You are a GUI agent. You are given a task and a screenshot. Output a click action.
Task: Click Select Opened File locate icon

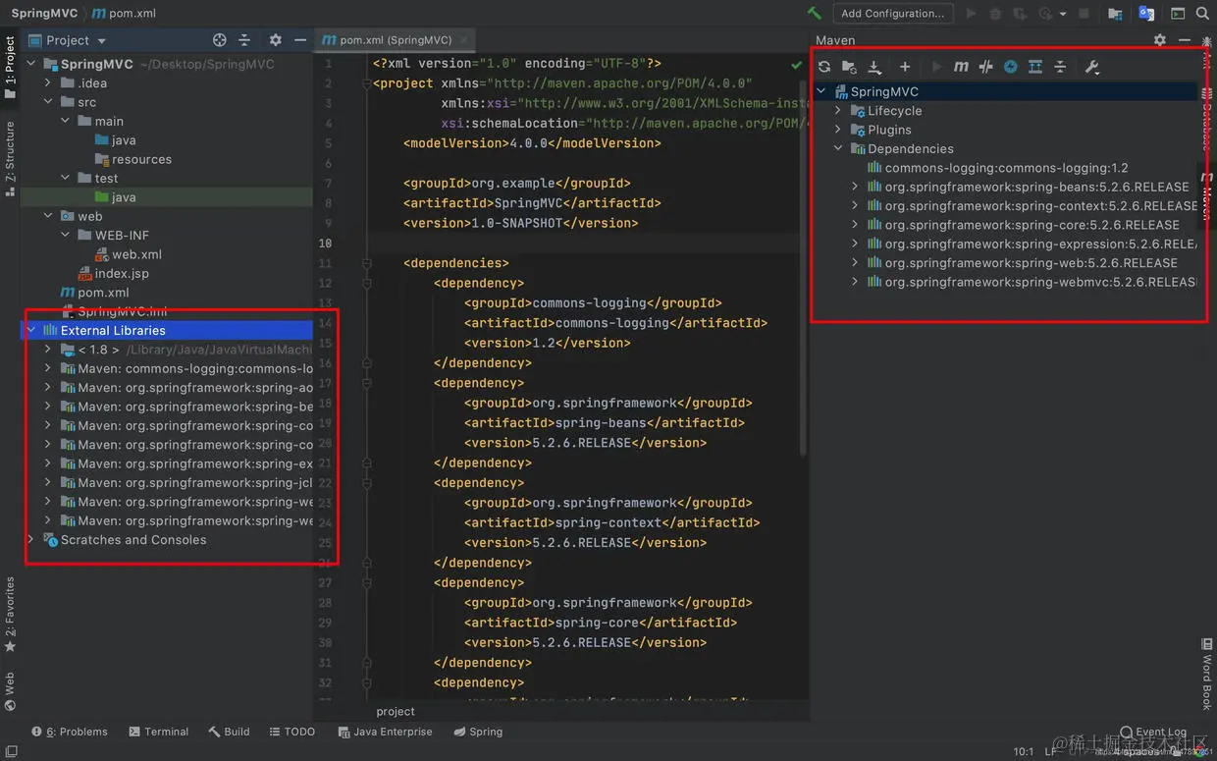point(220,40)
